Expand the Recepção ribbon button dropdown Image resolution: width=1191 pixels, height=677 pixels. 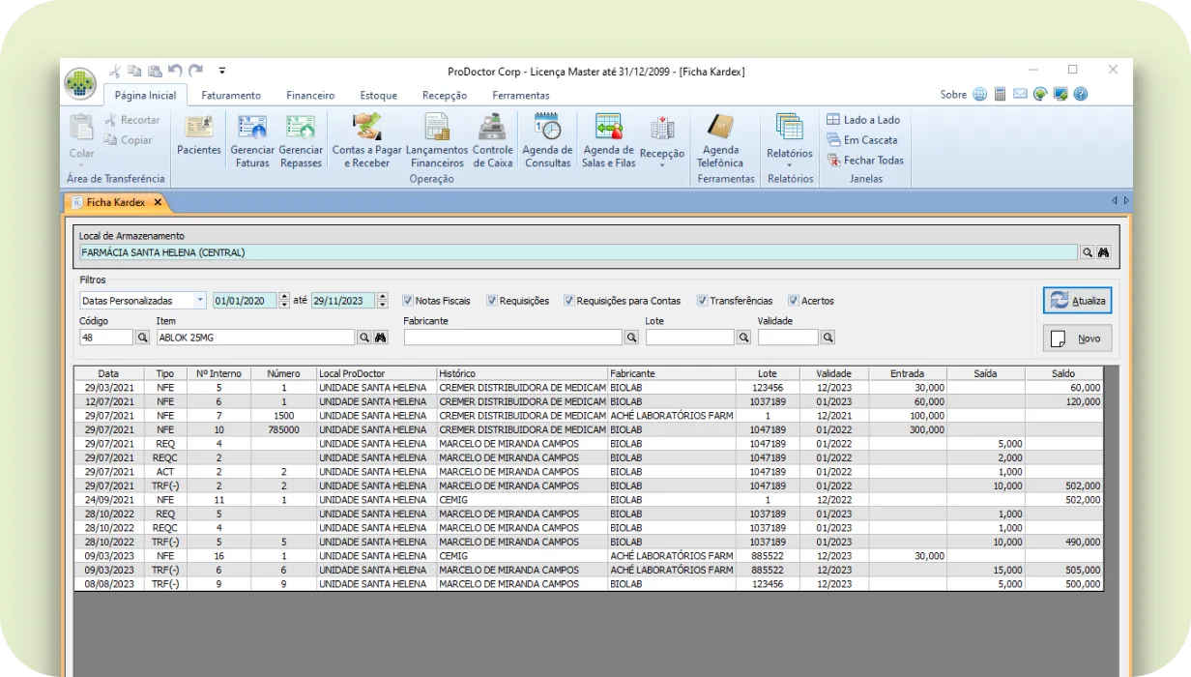click(x=662, y=164)
